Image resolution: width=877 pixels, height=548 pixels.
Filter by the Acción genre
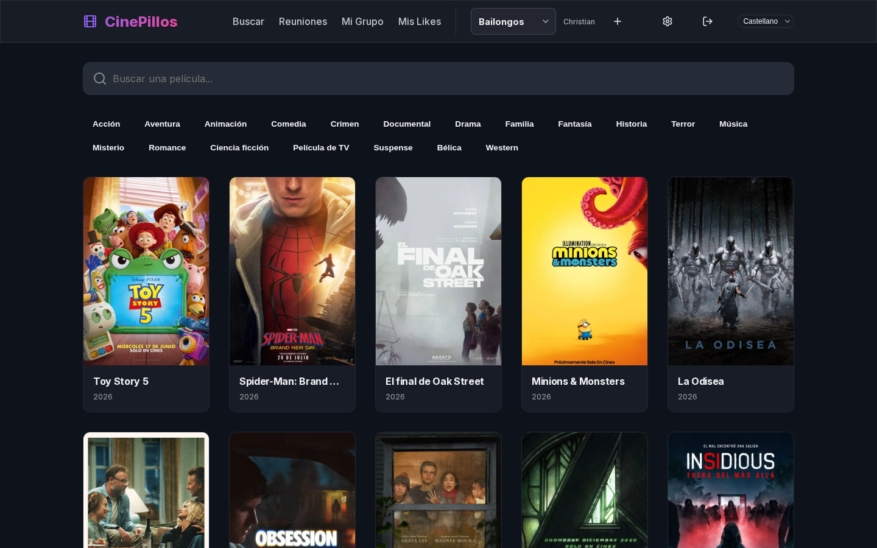tap(107, 124)
